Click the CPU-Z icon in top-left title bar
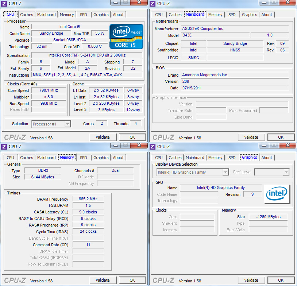Screen dimensions: 297x286 (x=4, y=3)
